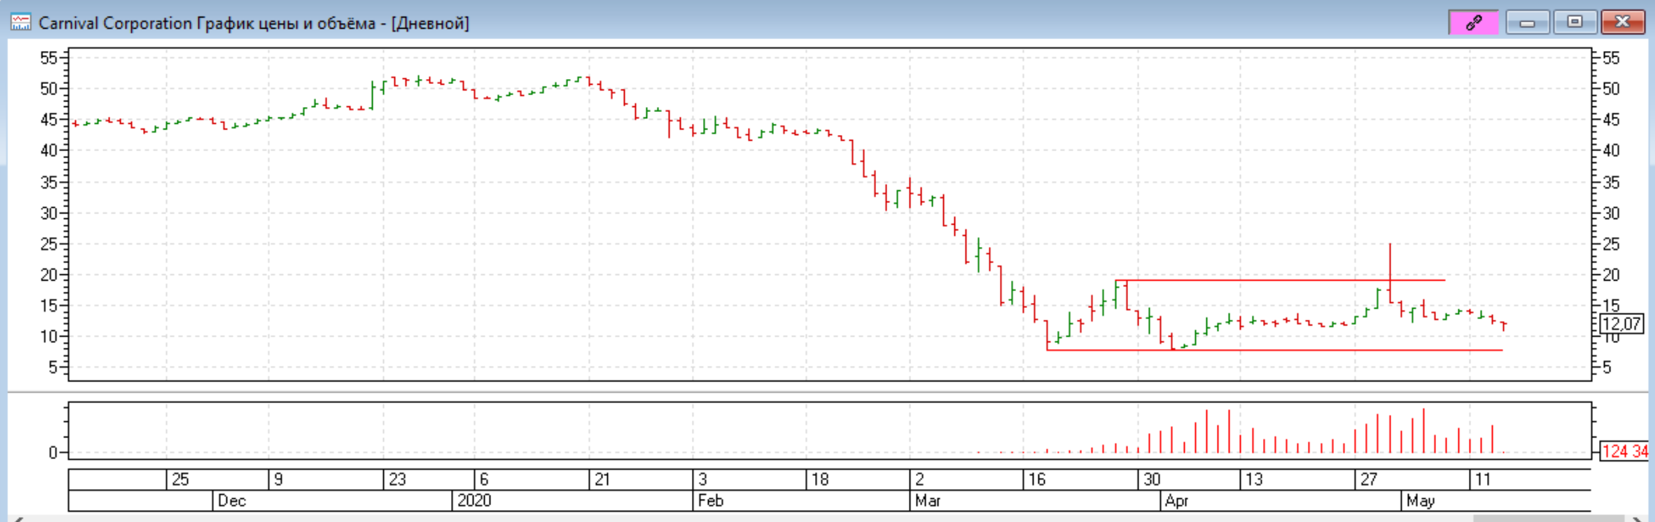Select the Dec month label on time axis
The width and height of the screenshot is (1655, 522).
(x=232, y=501)
